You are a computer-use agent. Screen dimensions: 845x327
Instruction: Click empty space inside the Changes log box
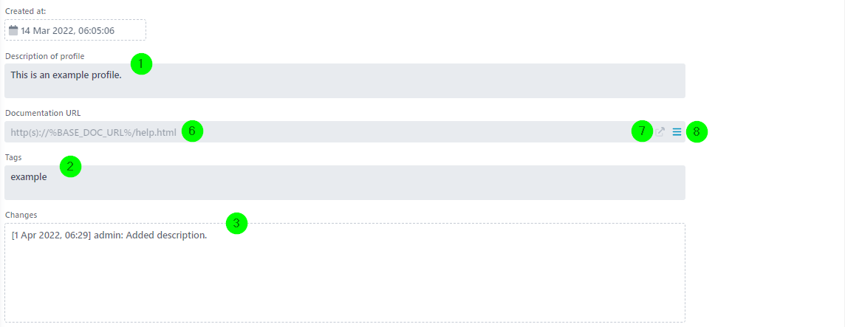click(345, 286)
